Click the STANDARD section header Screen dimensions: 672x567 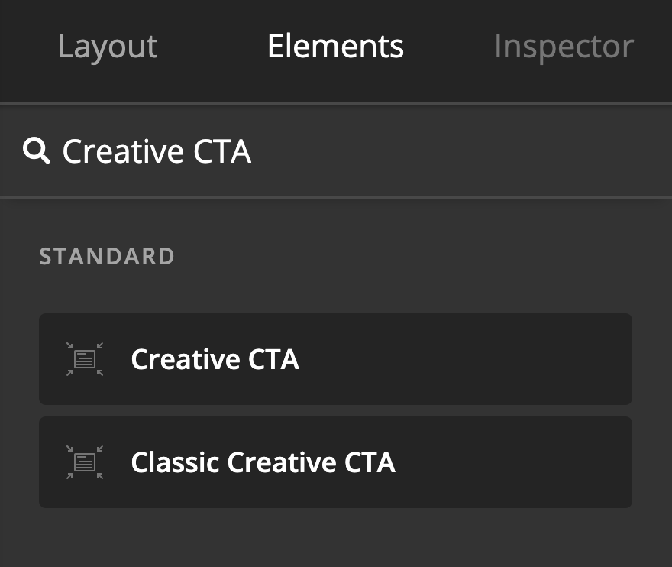coord(106,256)
